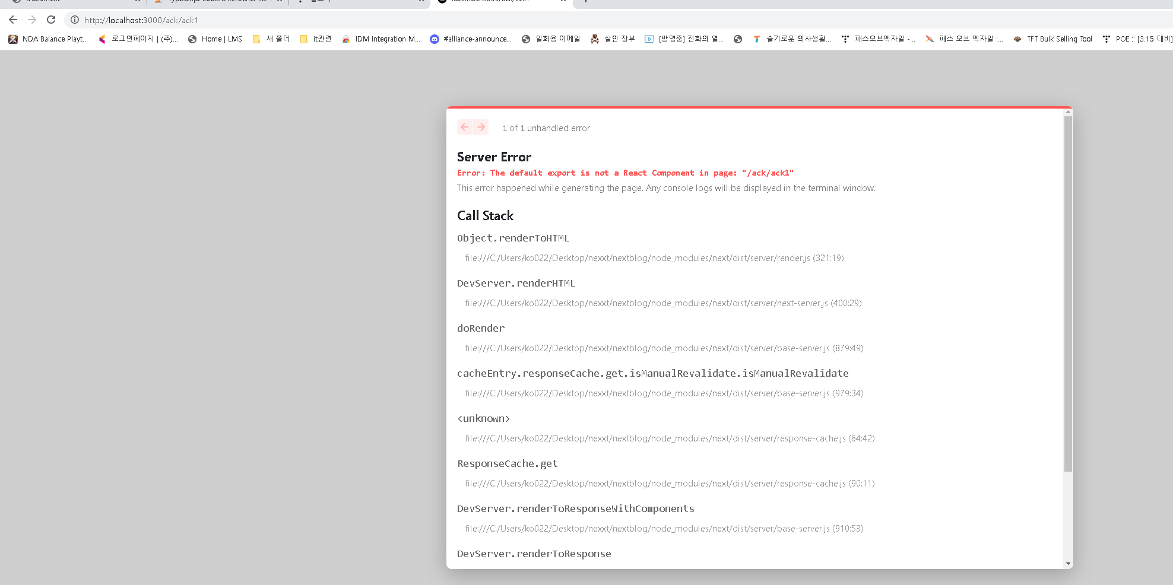Open the TFT Bulk Selling Tool bookmark
Viewport: 1173px width, 585px height.
(1052, 39)
